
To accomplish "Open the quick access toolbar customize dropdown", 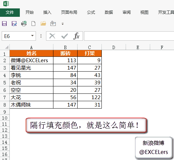I will click(x=62, y=24).
